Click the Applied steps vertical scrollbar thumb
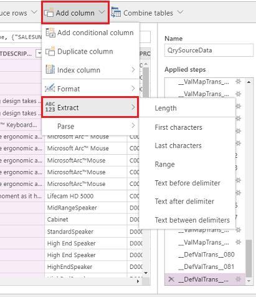 249,258
